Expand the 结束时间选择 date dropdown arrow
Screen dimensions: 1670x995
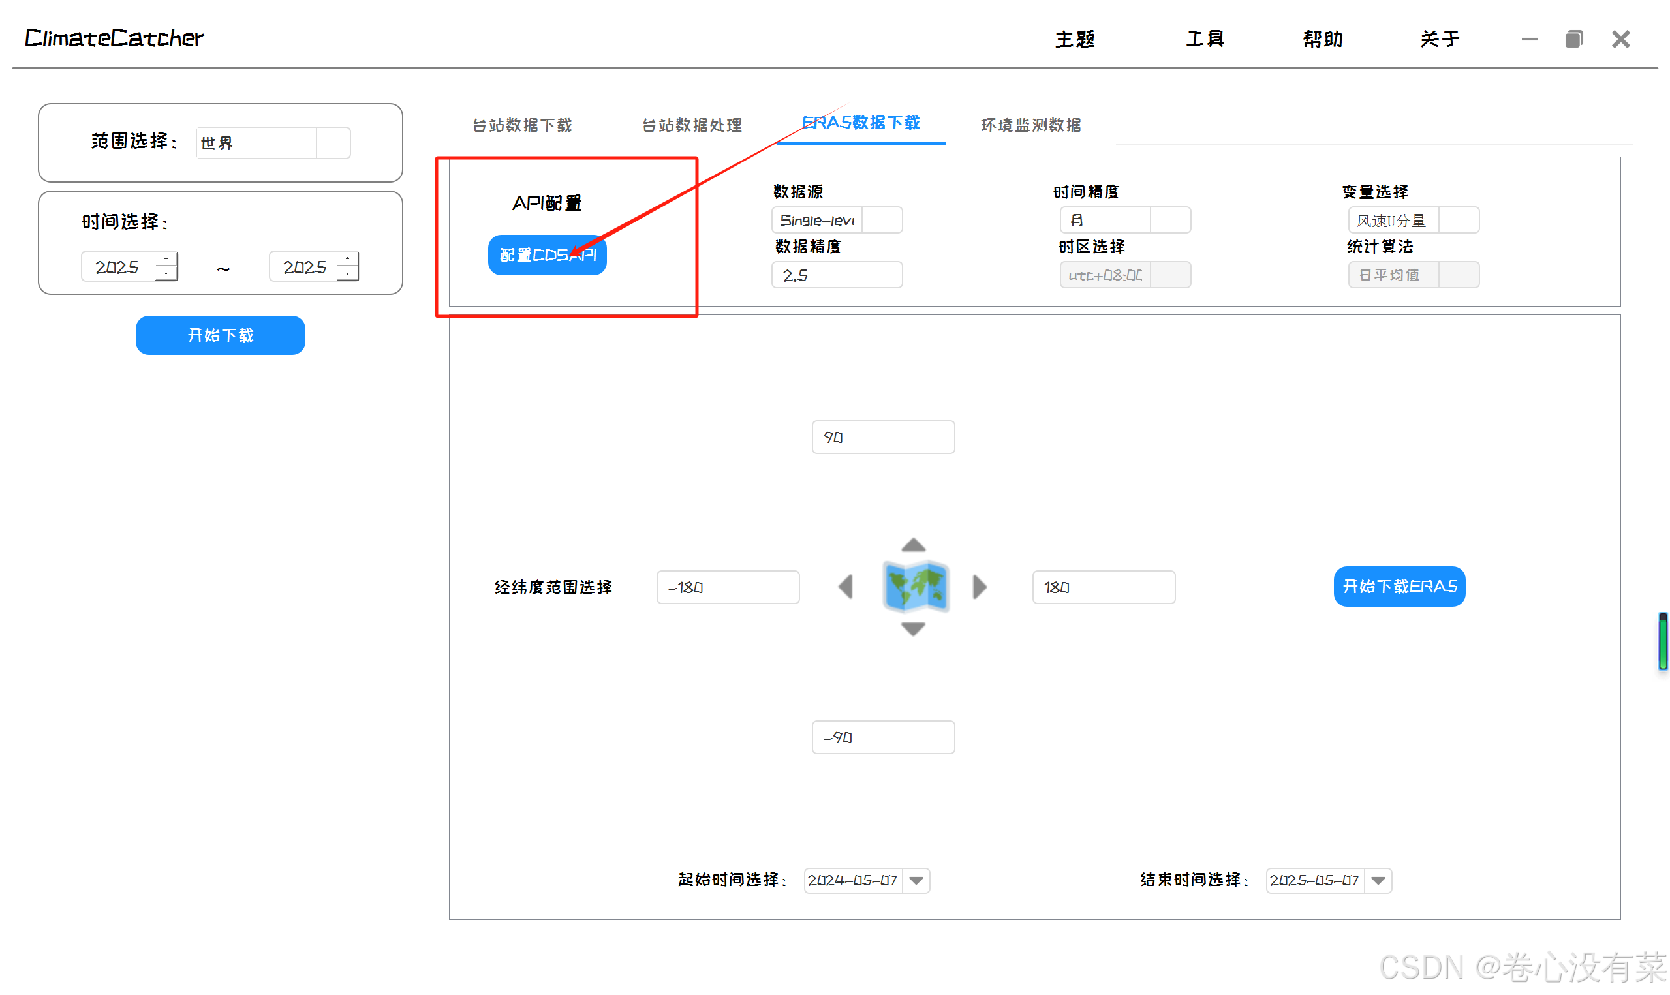(1378, 880)
